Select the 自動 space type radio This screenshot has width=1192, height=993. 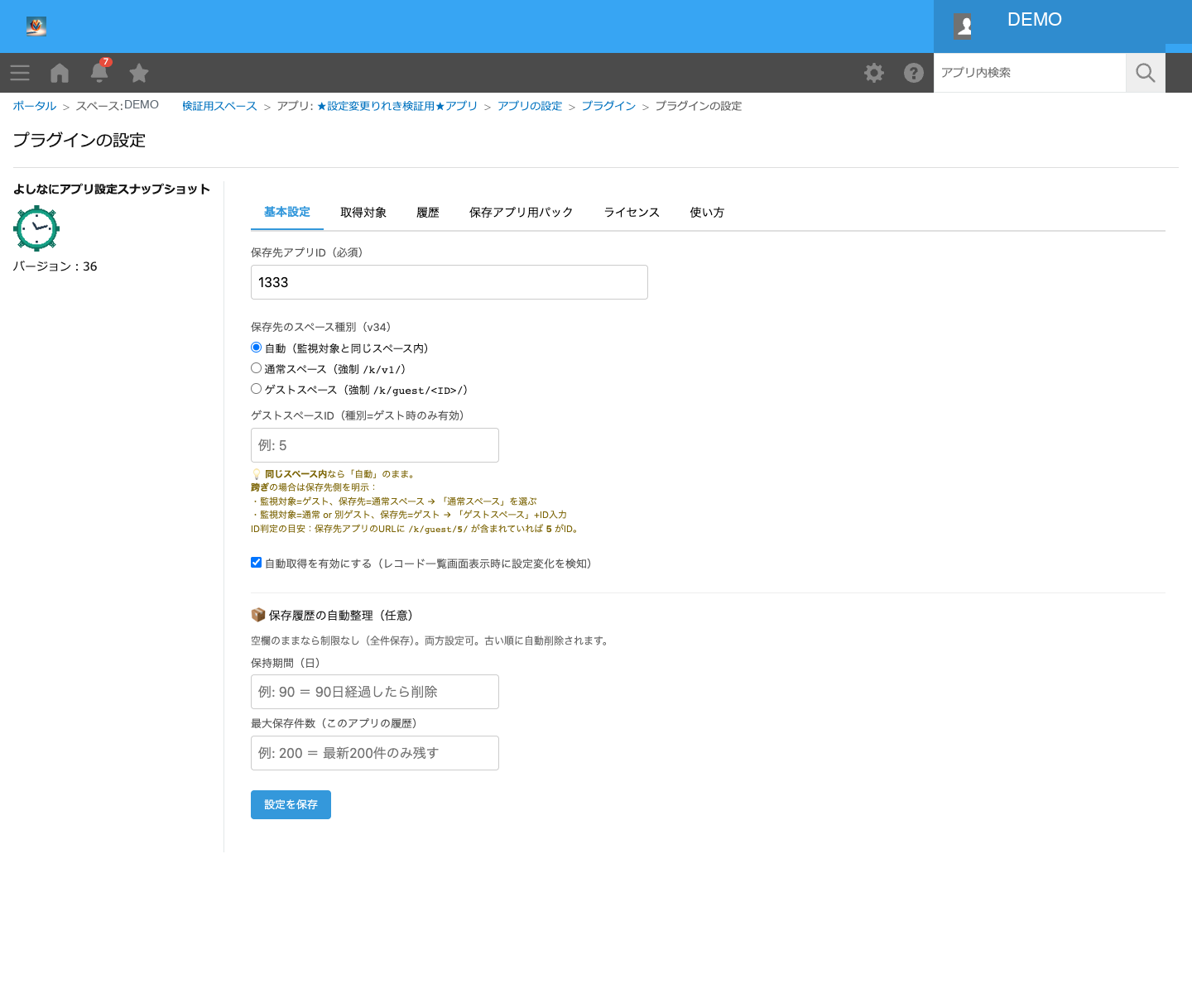click(x=257, y=348)
